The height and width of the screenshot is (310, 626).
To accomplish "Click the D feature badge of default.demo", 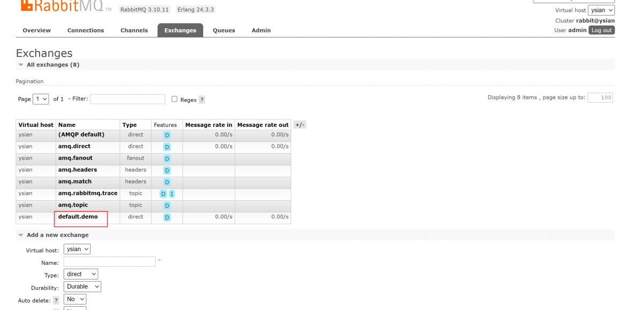I will [167, 217].
